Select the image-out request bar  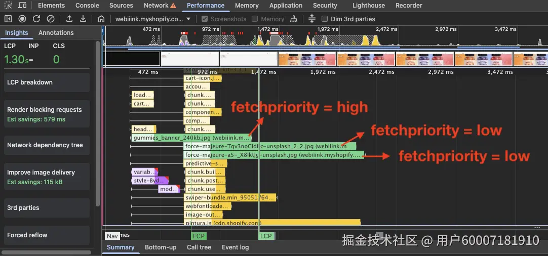(x=204, y=215)
